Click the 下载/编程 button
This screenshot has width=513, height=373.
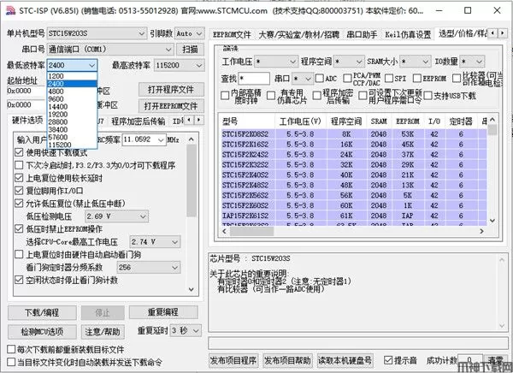42,312
